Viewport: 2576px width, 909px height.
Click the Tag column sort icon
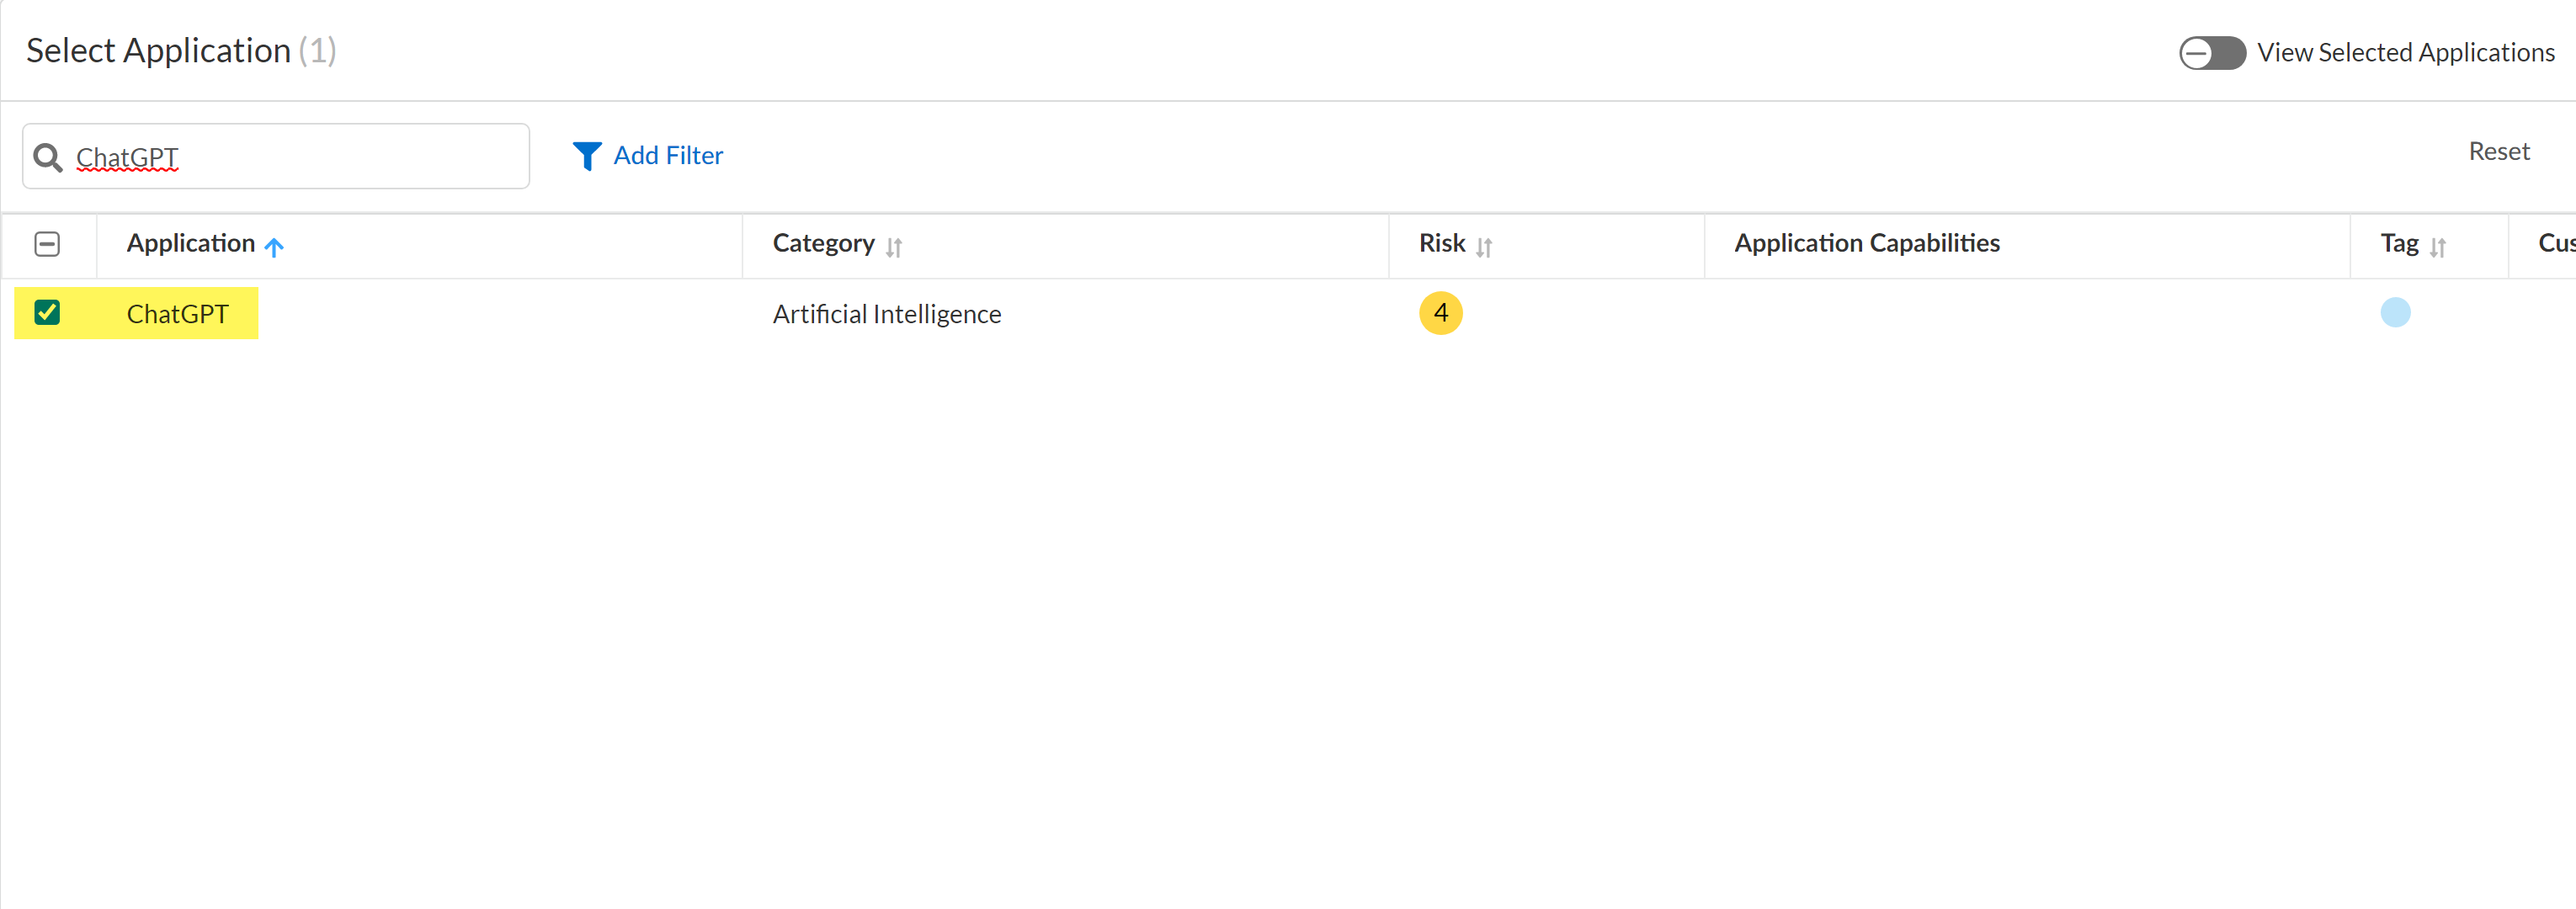(x=2438, y=247)
